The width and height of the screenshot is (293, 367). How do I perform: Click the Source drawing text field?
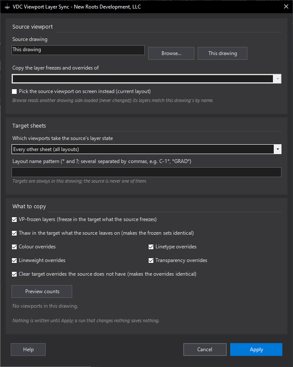(x=78, y=50)
